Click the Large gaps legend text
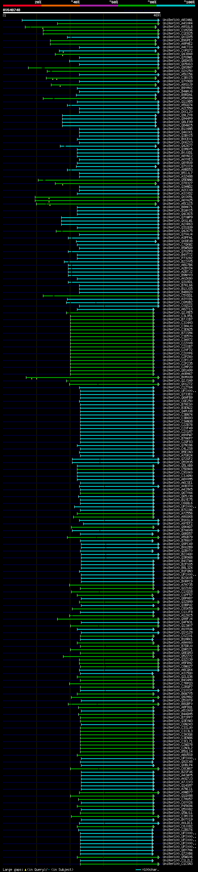This screenshot has height=872, width=198. (x=38, y=869)
